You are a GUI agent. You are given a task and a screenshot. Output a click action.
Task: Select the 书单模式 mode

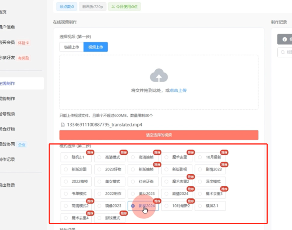(76, 194)
